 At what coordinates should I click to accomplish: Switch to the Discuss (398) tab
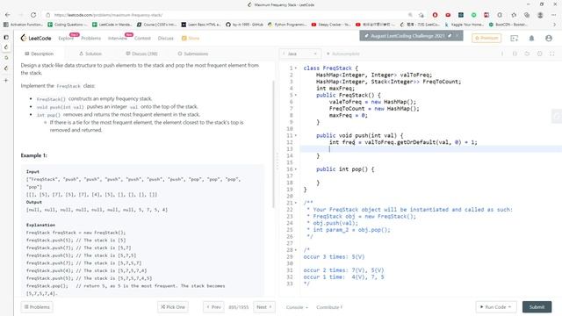pos(141,54)
